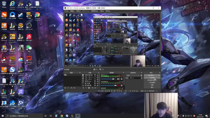Open the 文件 menu in OBS
This screenshot has width=210, height=118.
point(66,11)
